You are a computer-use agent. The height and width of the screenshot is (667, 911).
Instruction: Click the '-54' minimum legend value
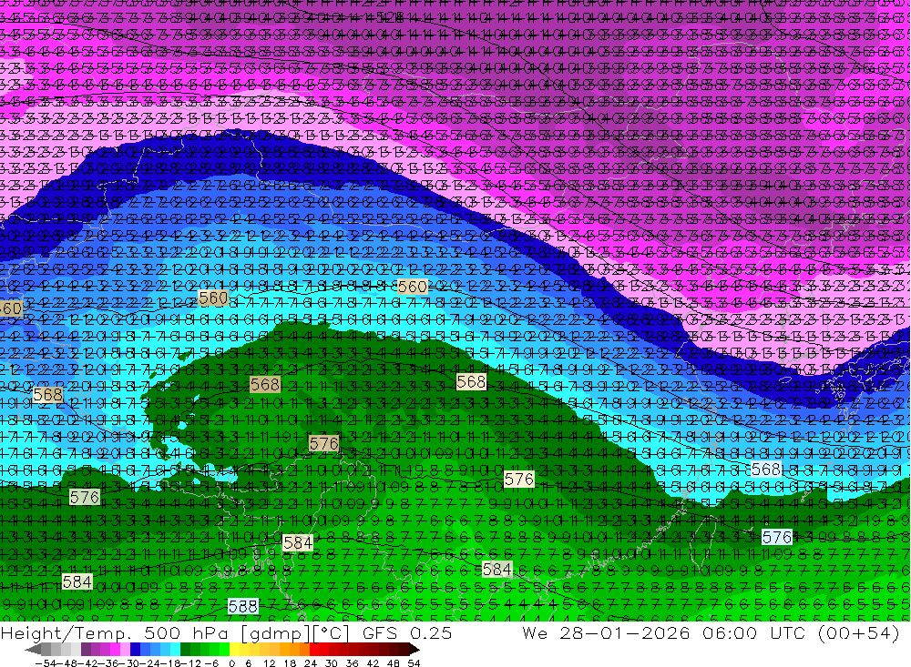click(x=46, y=663)
